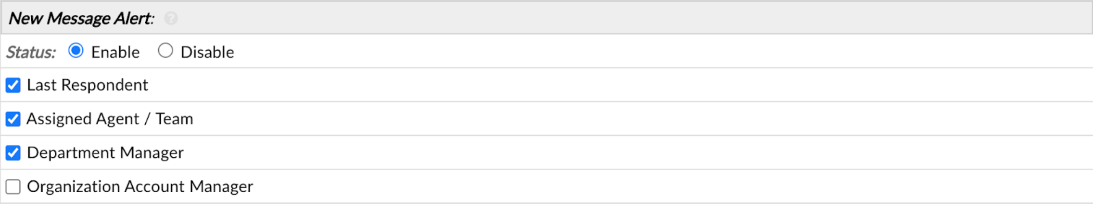Uncheck the Last Respondent checkbox
1094x209 pixels.
coord(13,85)
